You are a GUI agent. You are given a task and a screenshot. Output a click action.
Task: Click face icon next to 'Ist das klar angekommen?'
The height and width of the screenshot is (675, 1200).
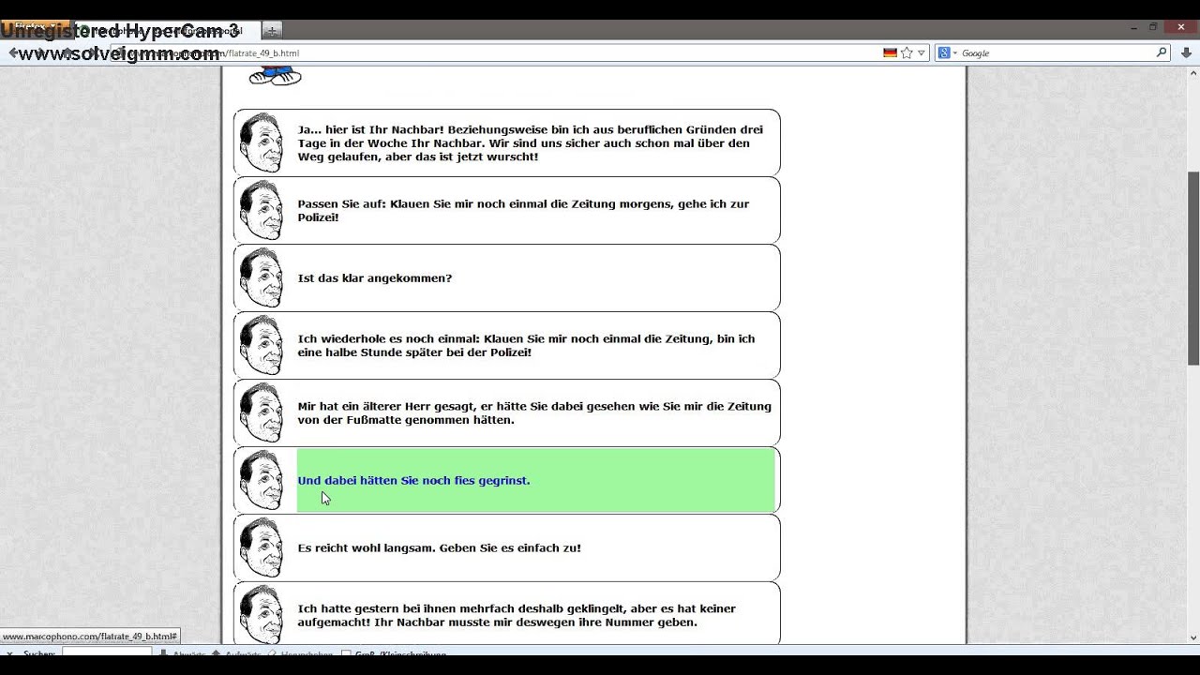(x=262, y=277)
